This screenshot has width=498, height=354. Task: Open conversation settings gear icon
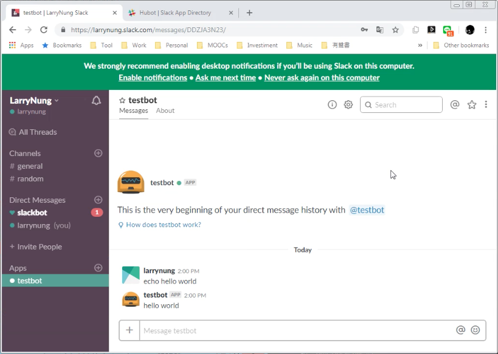click(x=348, y=104)
